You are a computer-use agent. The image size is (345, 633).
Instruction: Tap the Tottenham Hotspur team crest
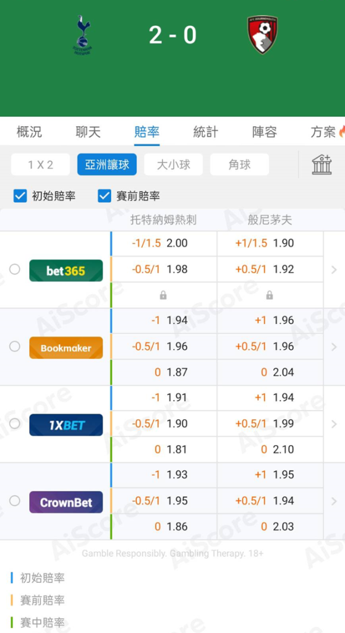tap(83, 35)
